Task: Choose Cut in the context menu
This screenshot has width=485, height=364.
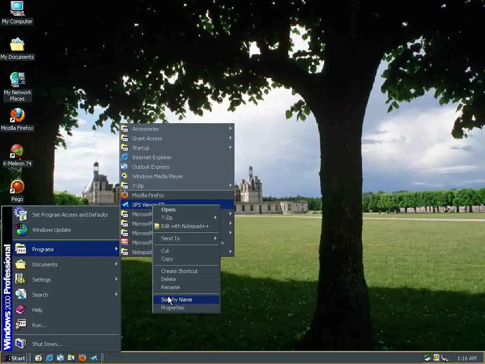Action: pos(186,251)
